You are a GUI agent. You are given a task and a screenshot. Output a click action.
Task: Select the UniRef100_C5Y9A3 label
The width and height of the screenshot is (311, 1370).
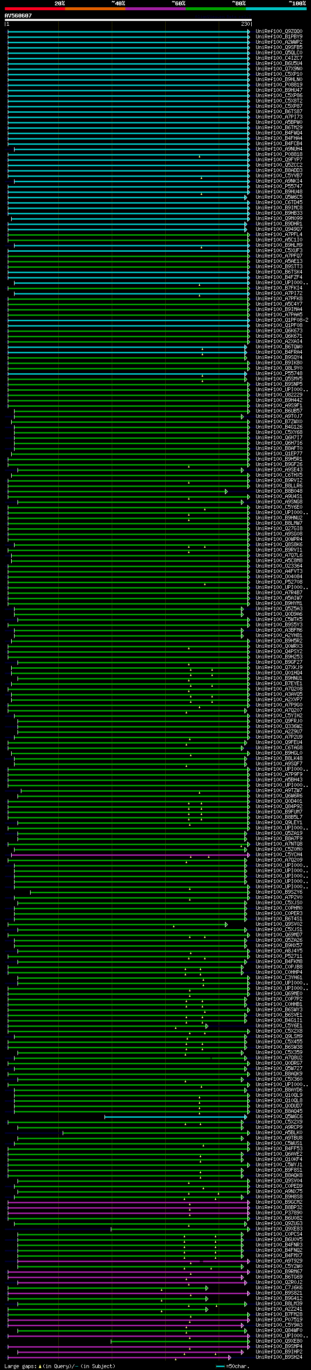[279, 1324]
